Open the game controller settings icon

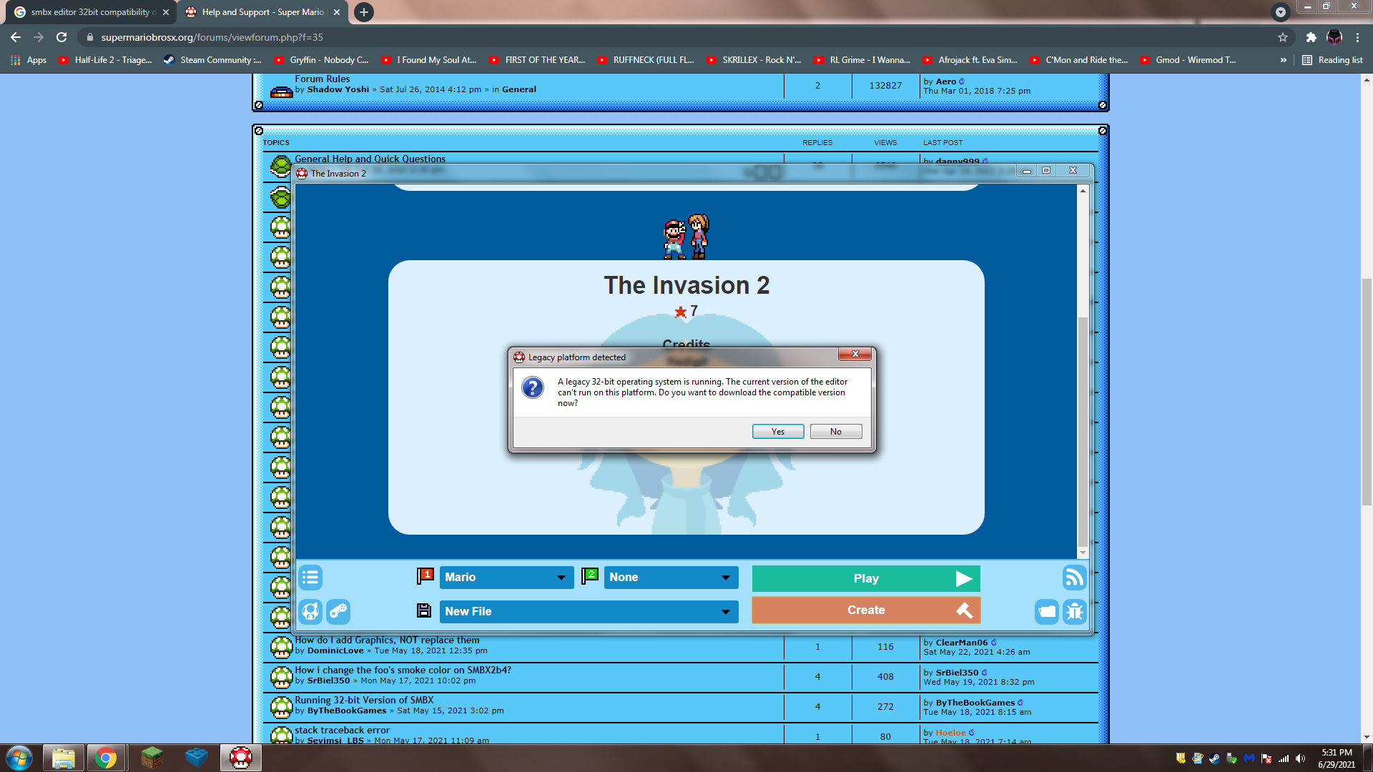click(x=338, y=612)
